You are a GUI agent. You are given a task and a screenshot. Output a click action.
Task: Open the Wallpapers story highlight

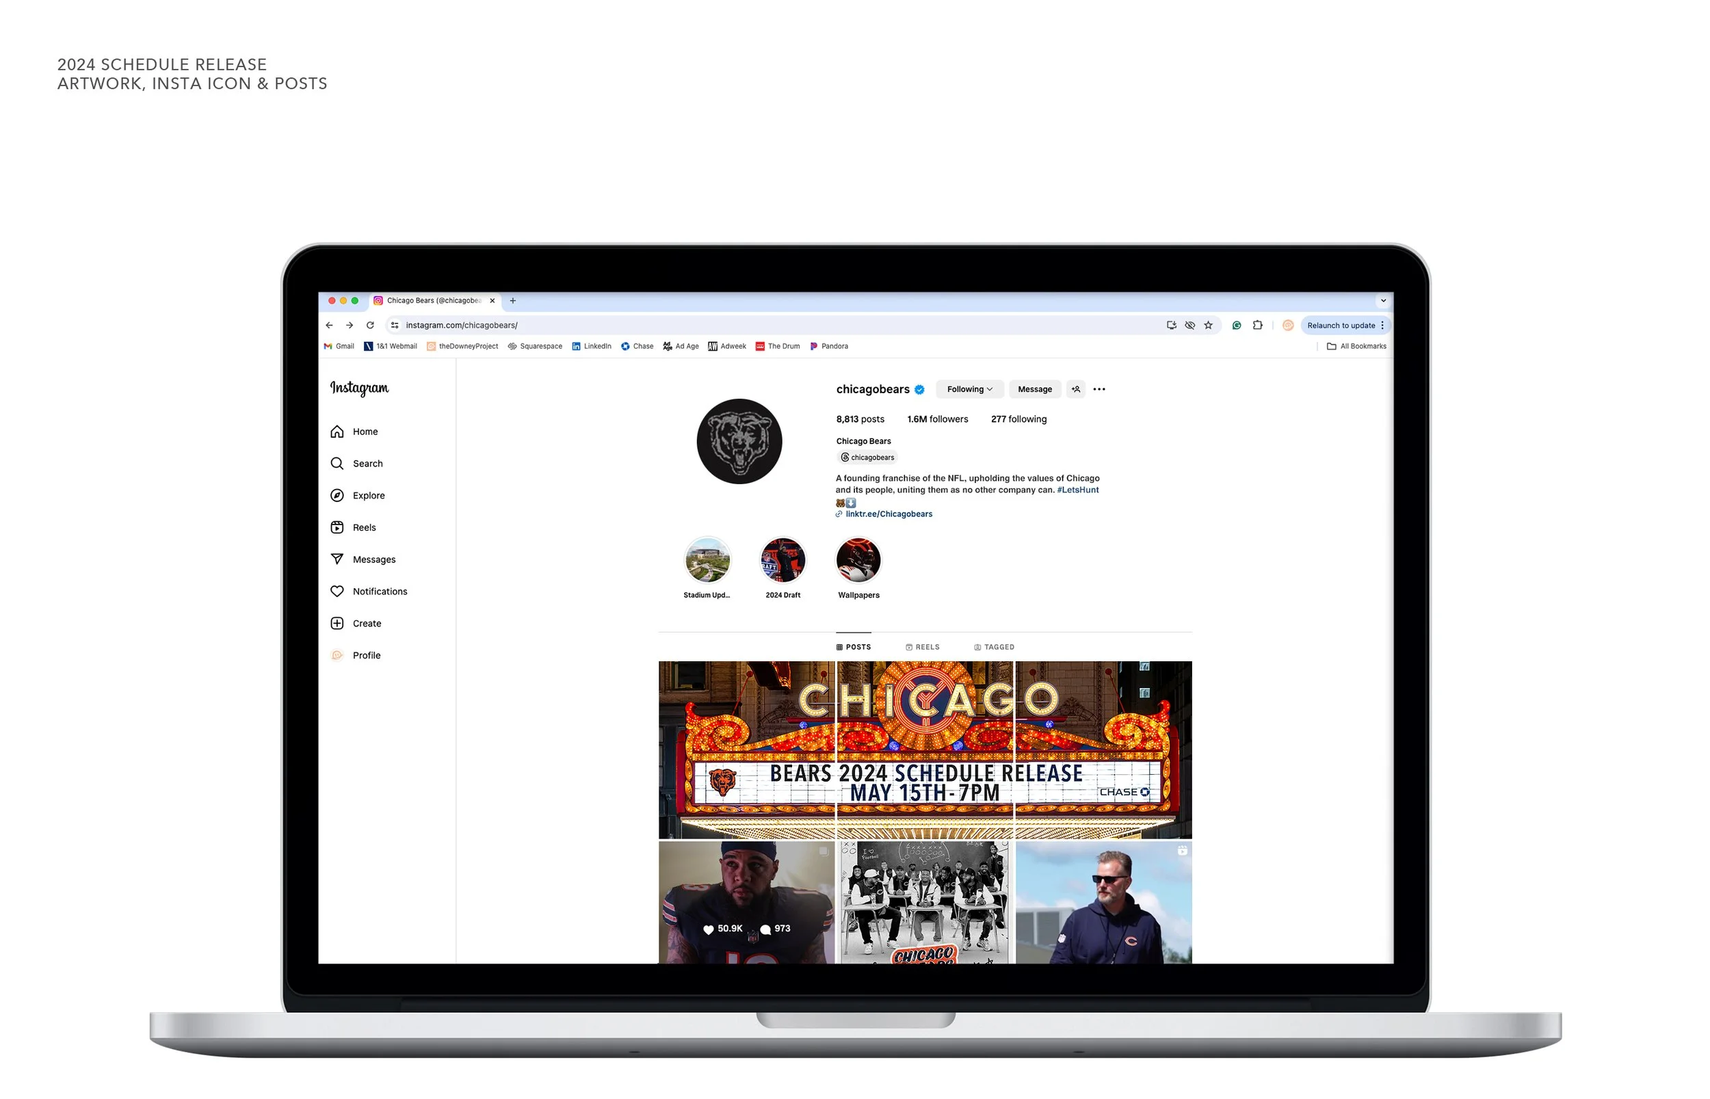coord(858,568)
